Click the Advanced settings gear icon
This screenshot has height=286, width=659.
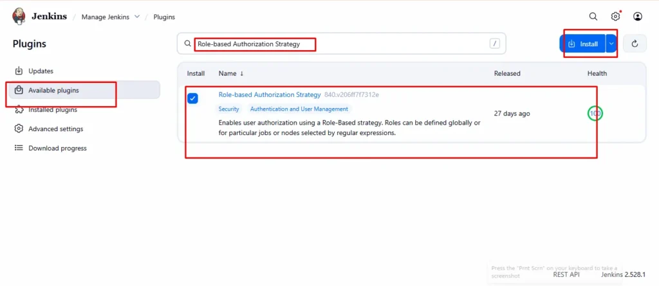coord(19,129)
